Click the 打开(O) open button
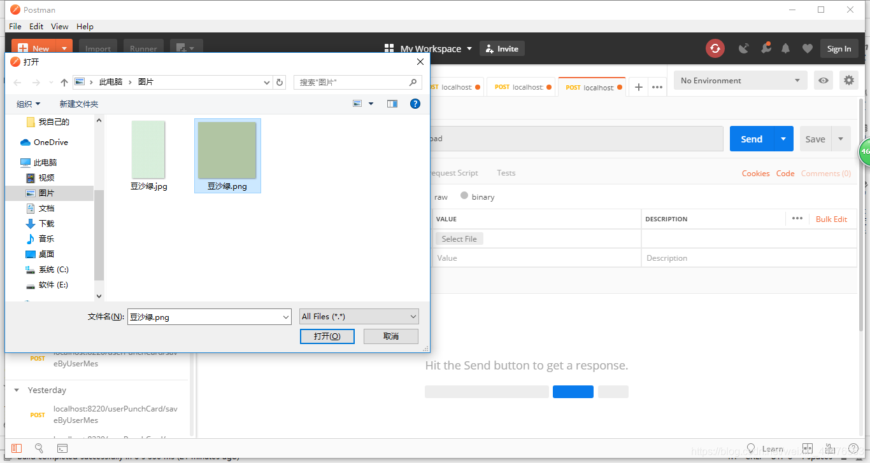 pos(327,336)
